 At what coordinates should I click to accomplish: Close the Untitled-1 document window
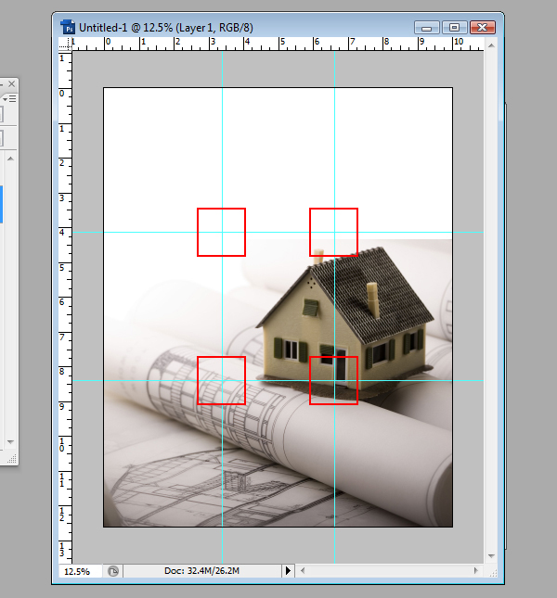click(x=483, y=28)
